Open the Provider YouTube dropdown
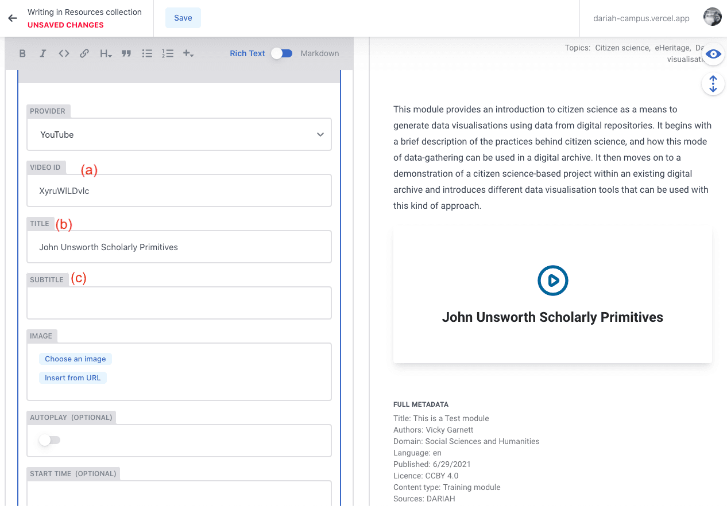 pos(179,135)
